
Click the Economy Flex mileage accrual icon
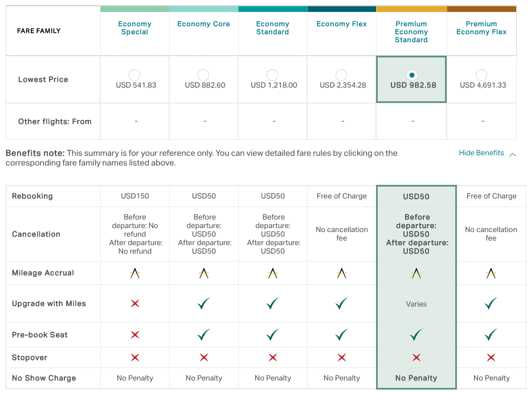point(342,273)
